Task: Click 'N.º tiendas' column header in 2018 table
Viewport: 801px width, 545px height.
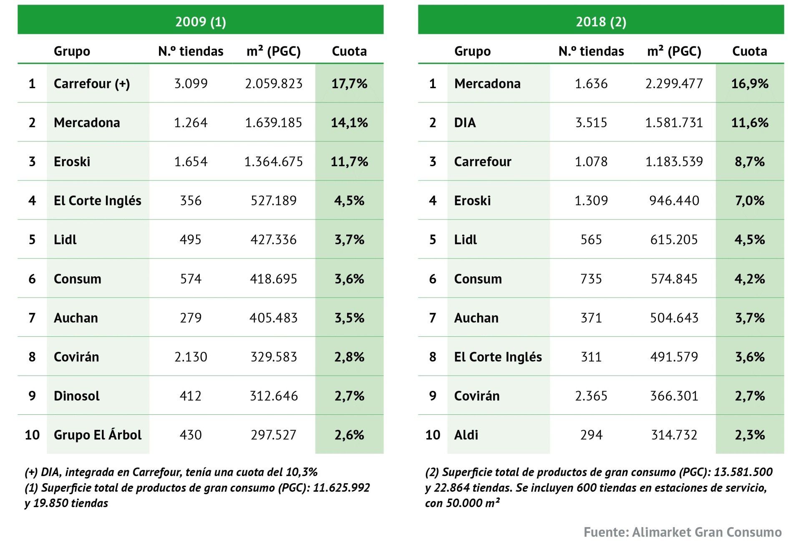Action: click(x=591, y=51)
